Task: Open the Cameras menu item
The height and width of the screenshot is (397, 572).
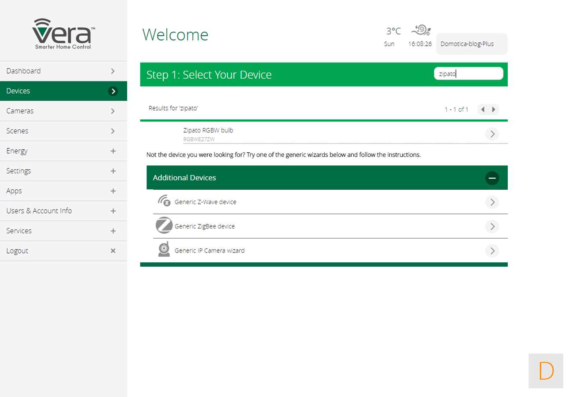Action: (20, 111)
